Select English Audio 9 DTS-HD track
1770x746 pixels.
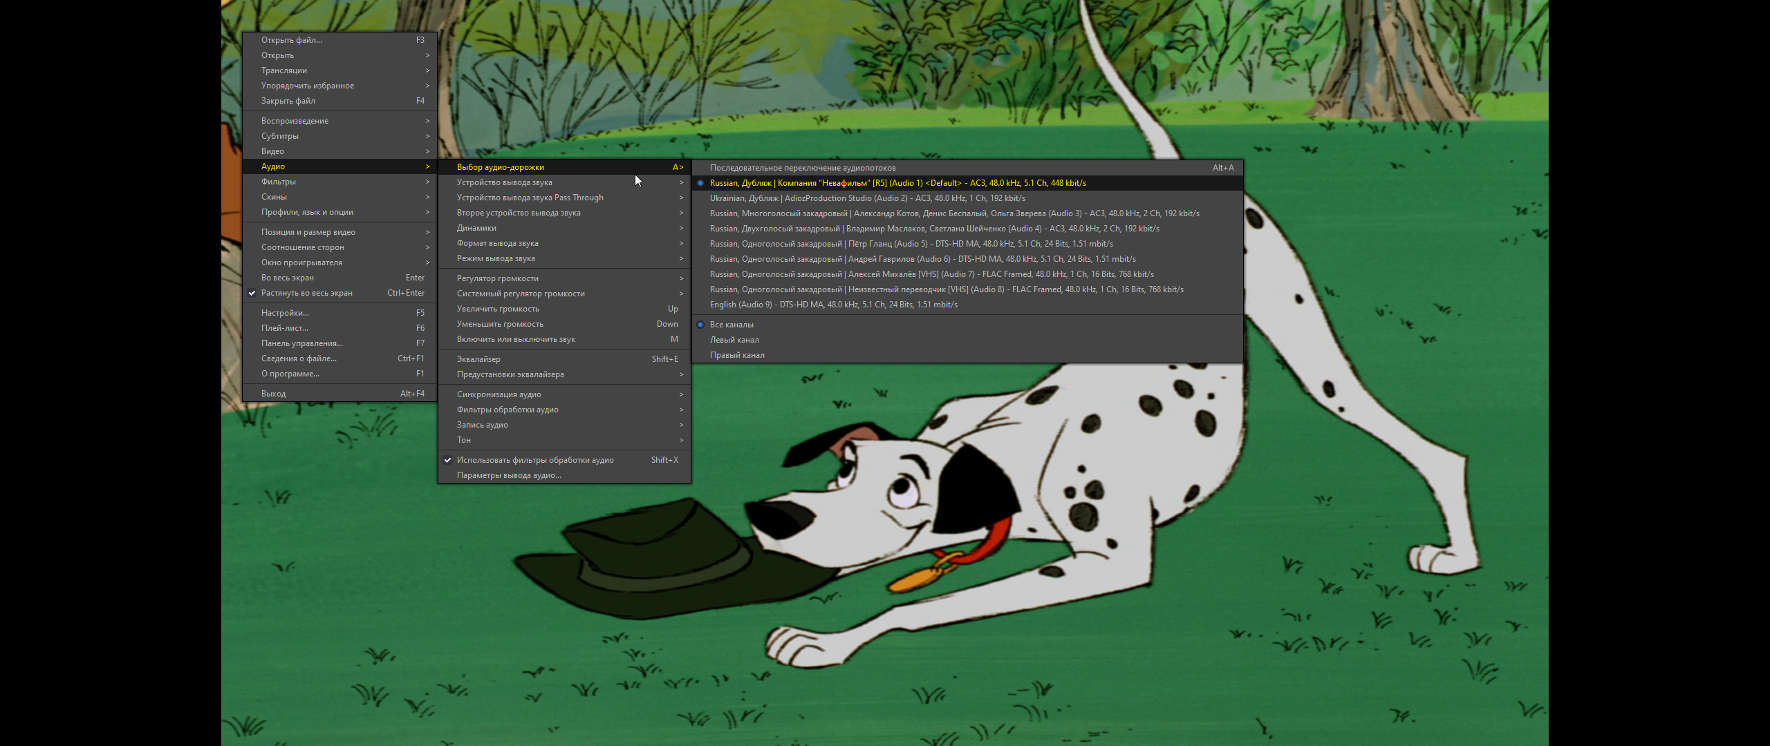click(x=967, y=305)
